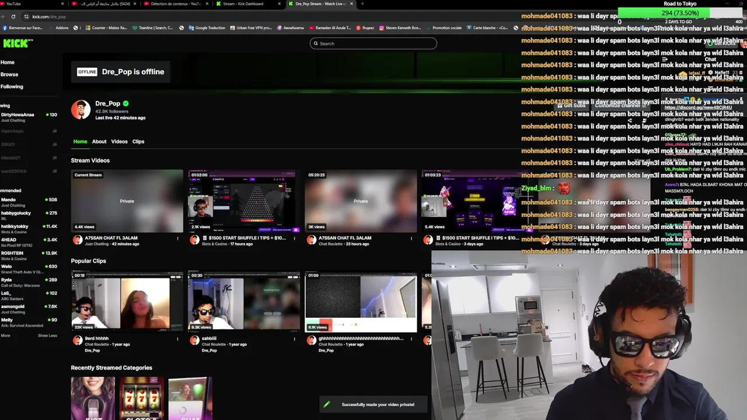747x420 pixels.
Task: Play the 00:19 popular clip thumbnail
Action: point(127,302)
